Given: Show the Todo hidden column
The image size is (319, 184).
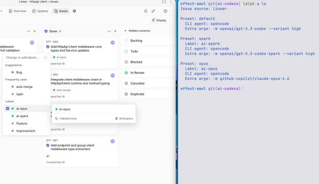Looking at the screenshot, I should [x=147, y=51].
